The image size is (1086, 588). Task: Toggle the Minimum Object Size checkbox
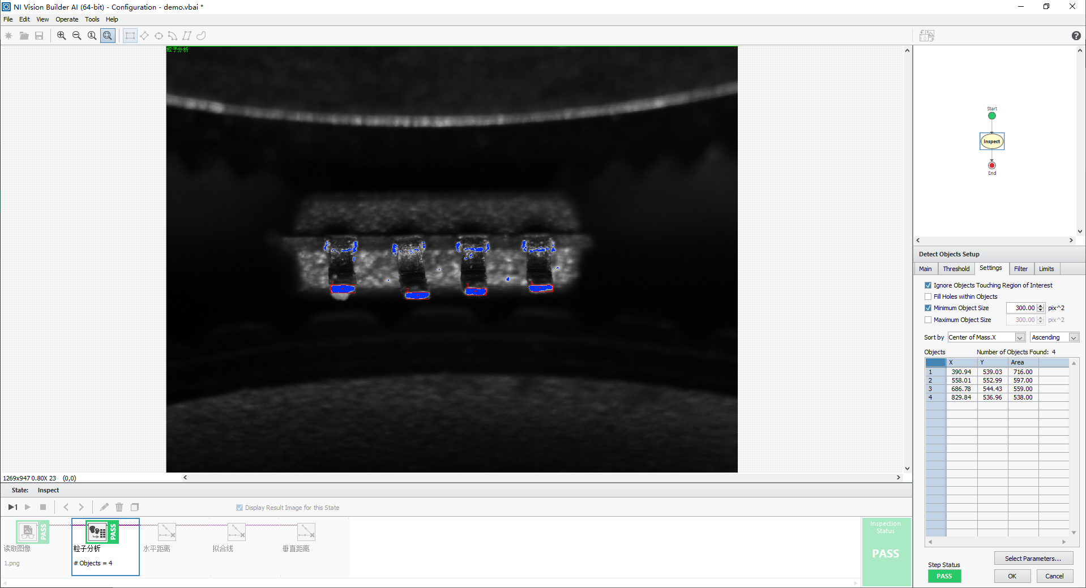pyautogui.click(x=928, y=308)
